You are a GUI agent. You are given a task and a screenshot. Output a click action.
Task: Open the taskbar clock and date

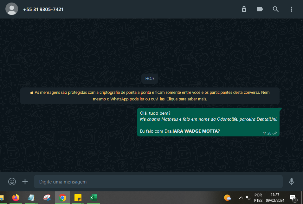[275, 198]
